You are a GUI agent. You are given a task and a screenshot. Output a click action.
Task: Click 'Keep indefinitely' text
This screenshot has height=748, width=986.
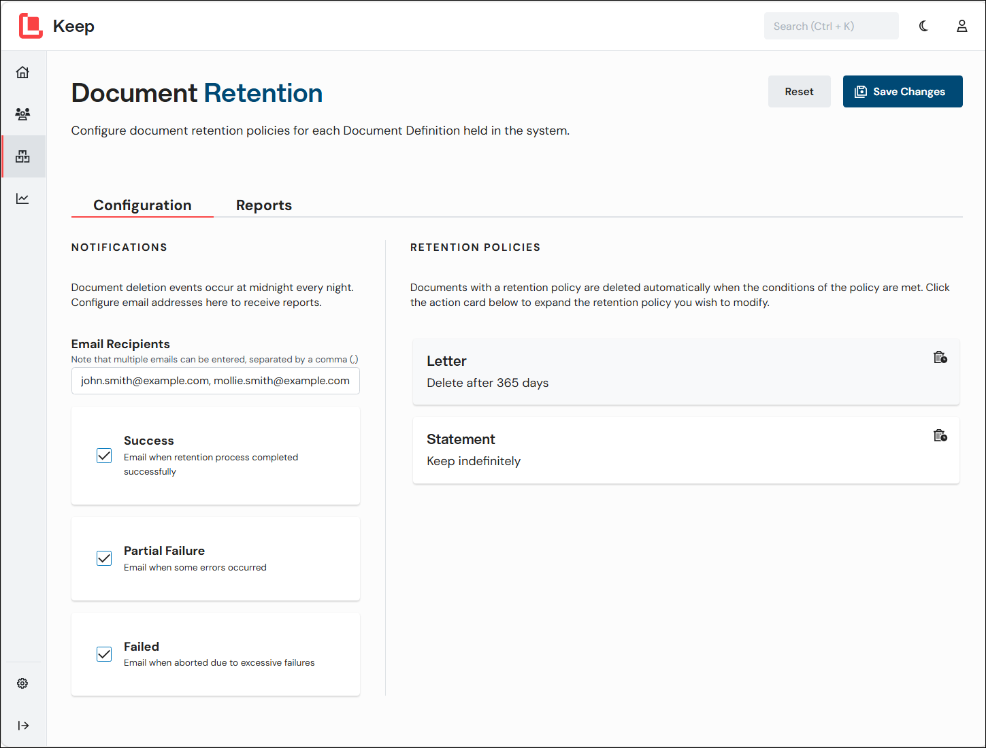pos(474,461)
